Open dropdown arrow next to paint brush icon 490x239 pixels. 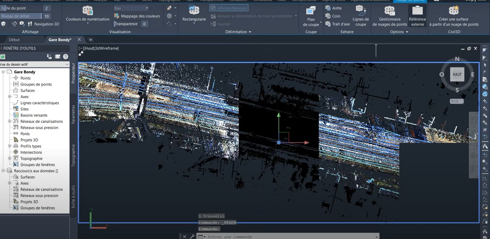(x=175, y=8)
